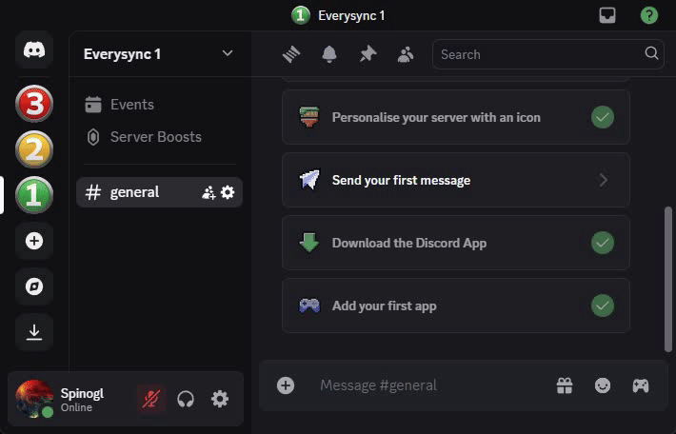This screenshot has width=676, height=434.
Task: Open Discord direct messages home
Action: coord(34,50)
